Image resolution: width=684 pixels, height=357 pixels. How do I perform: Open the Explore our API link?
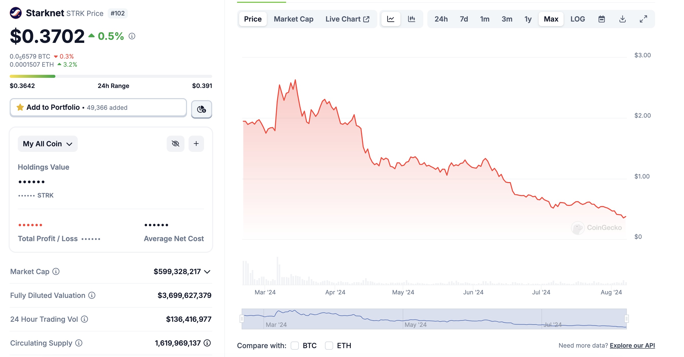[x=632, y=345]
